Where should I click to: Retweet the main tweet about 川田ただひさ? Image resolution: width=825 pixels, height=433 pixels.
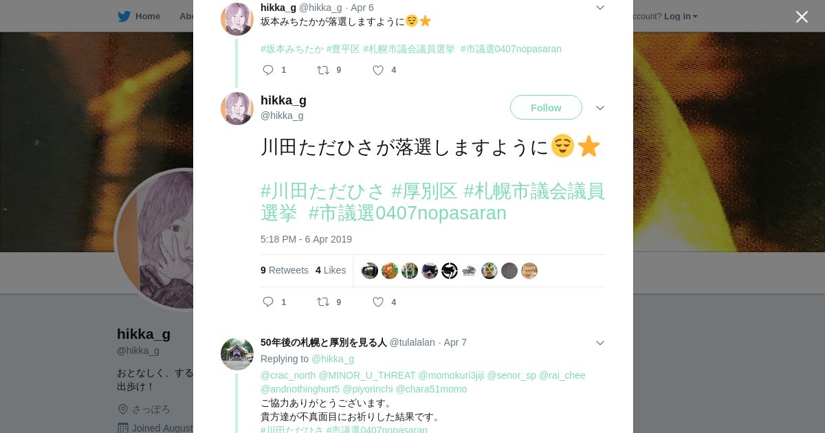pos(322,302)
